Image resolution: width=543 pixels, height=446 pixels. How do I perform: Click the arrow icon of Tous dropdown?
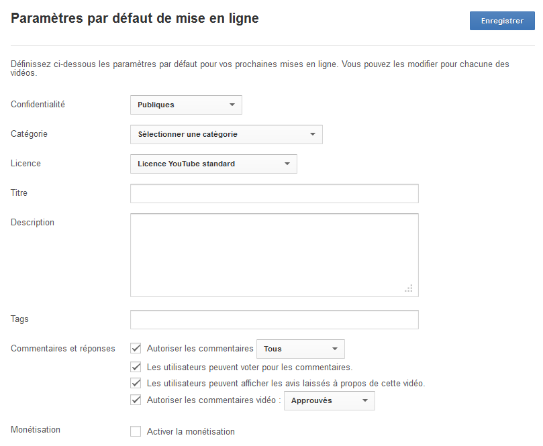tap(334, 349)
